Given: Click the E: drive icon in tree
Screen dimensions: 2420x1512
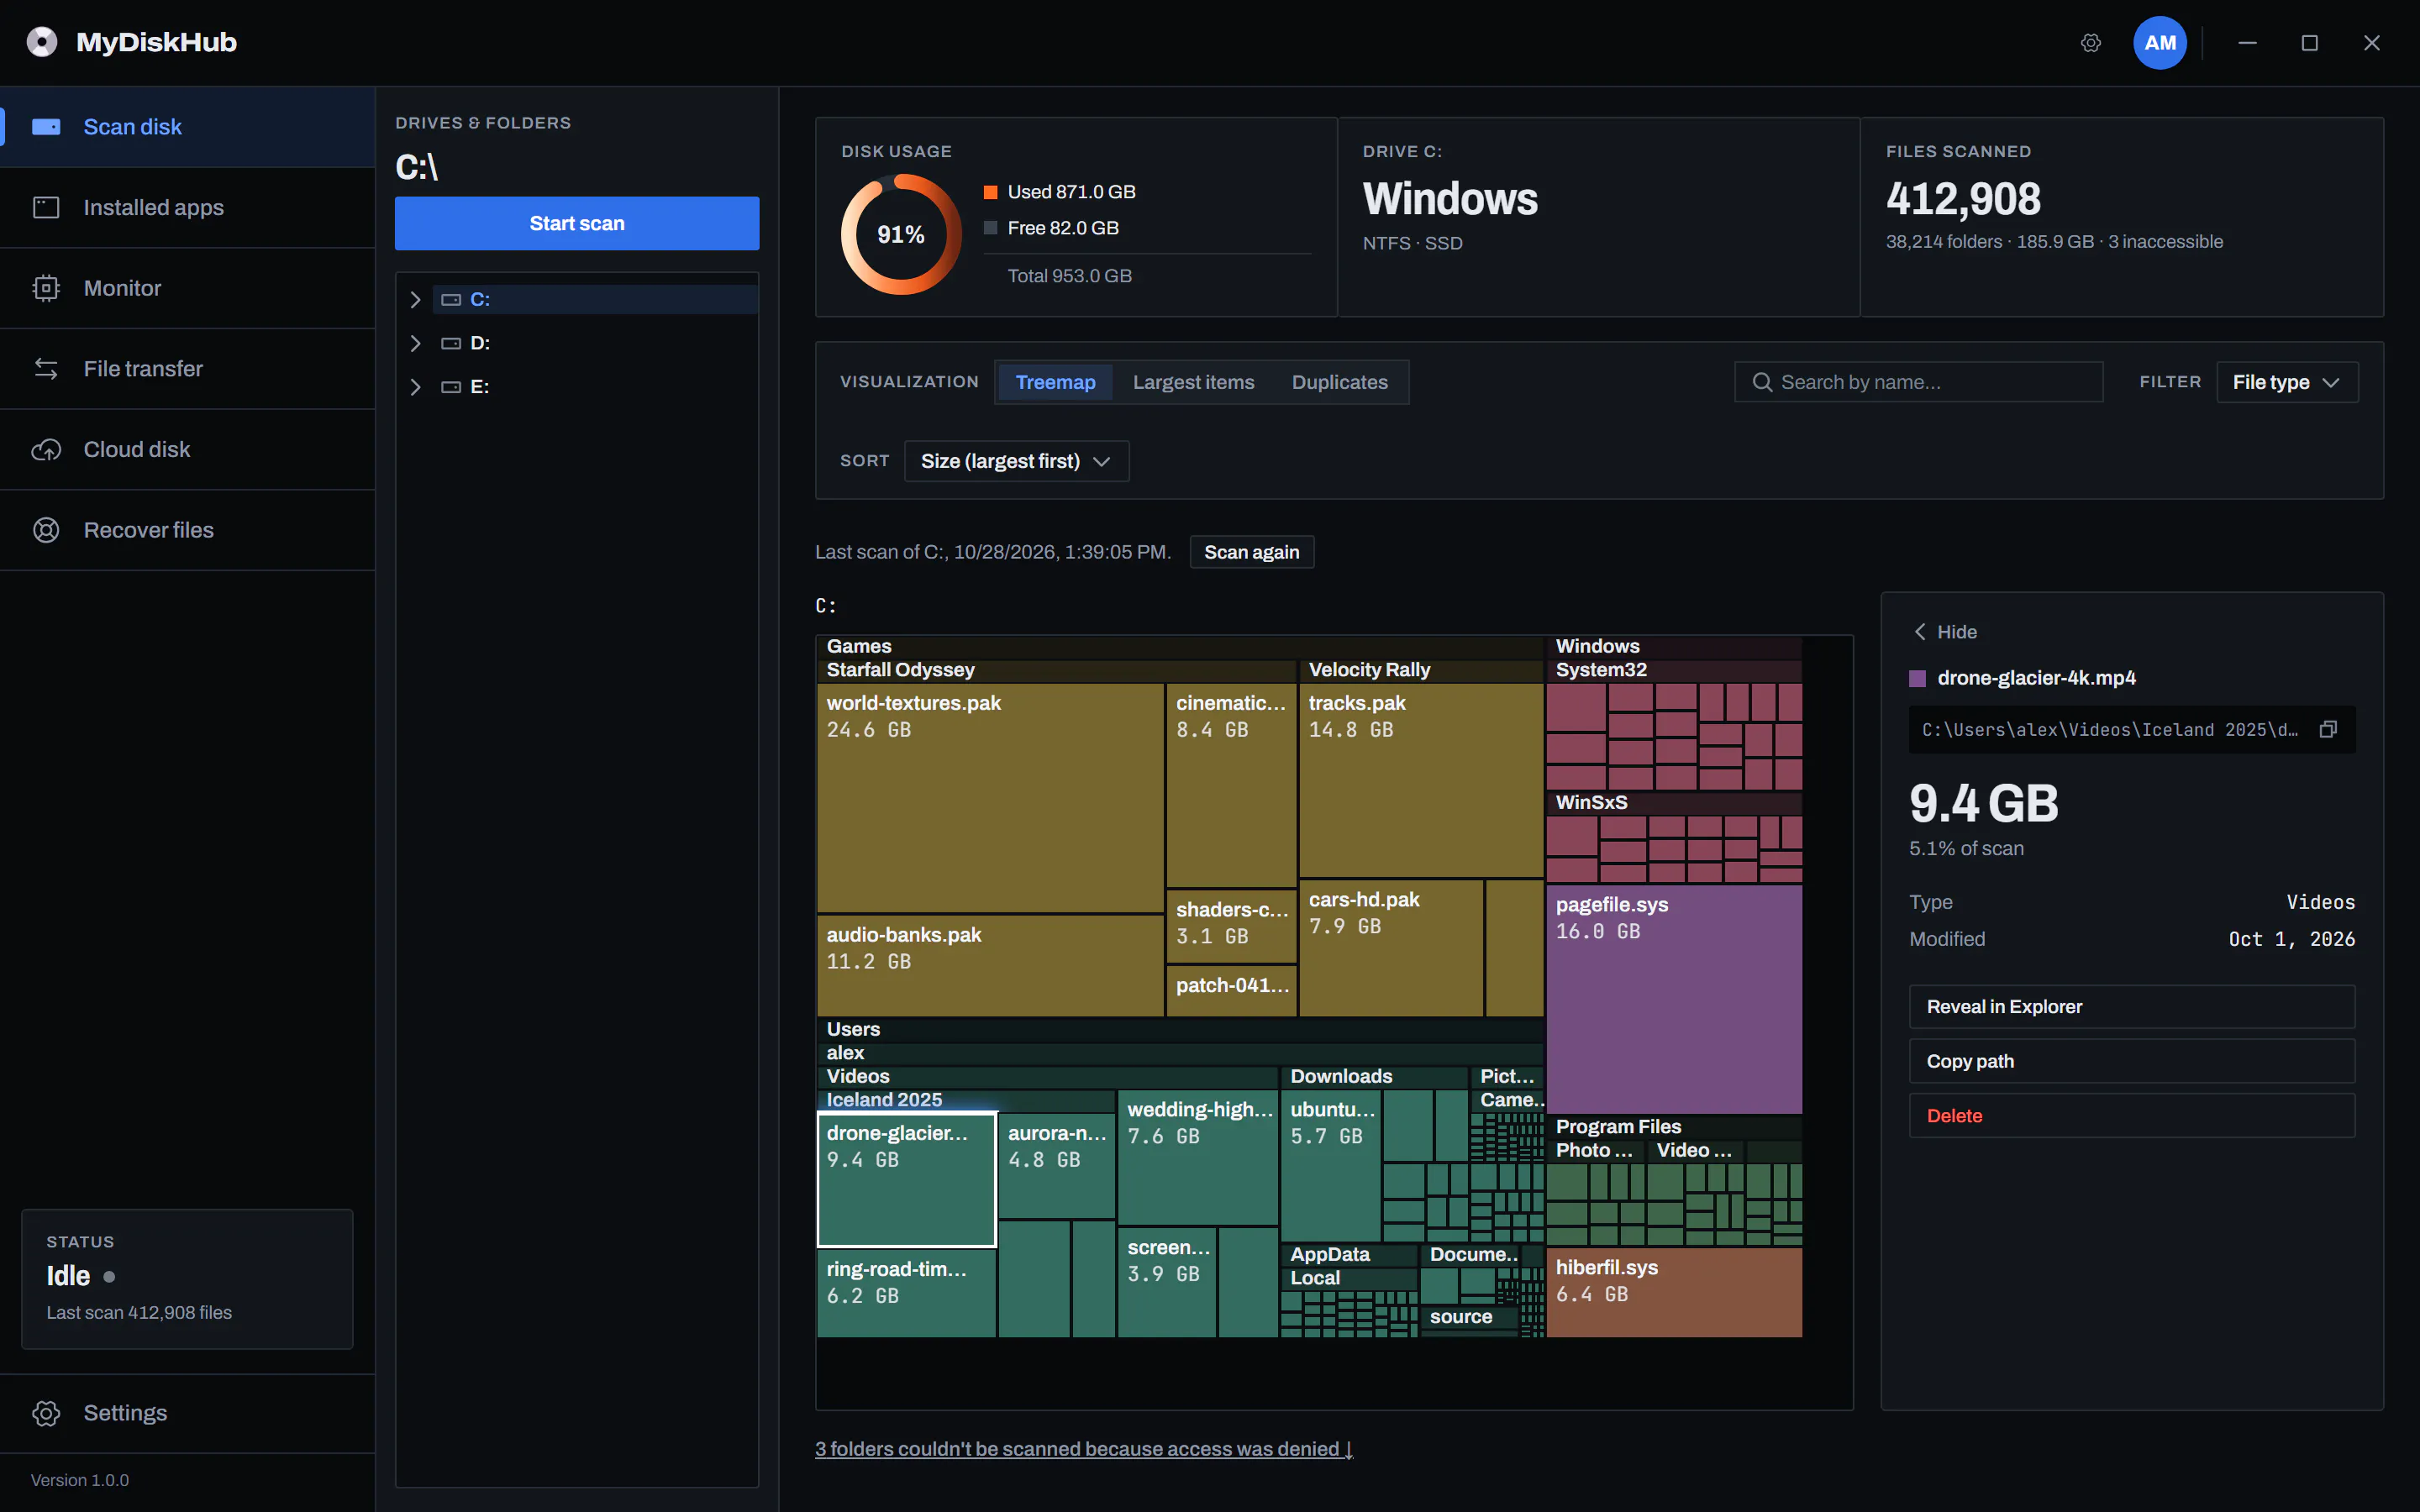Looking at the screenshot, I should (x=451, y=387).
